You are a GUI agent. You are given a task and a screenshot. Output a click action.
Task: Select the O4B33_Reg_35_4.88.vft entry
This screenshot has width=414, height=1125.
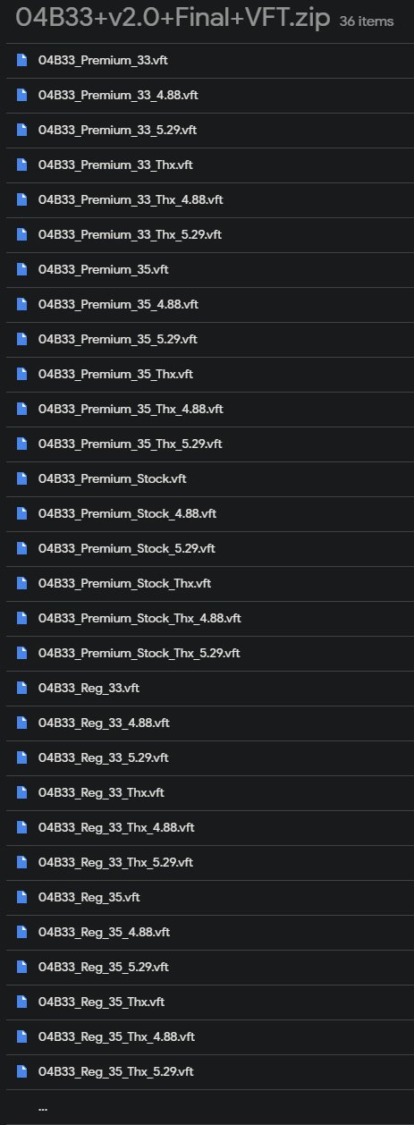[207, 933]
